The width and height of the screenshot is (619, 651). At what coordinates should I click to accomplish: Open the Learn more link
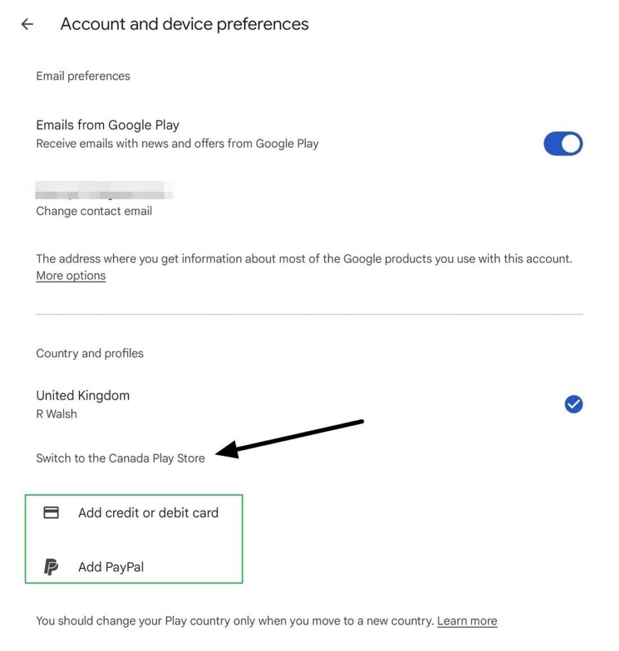[x=467, y=620]
